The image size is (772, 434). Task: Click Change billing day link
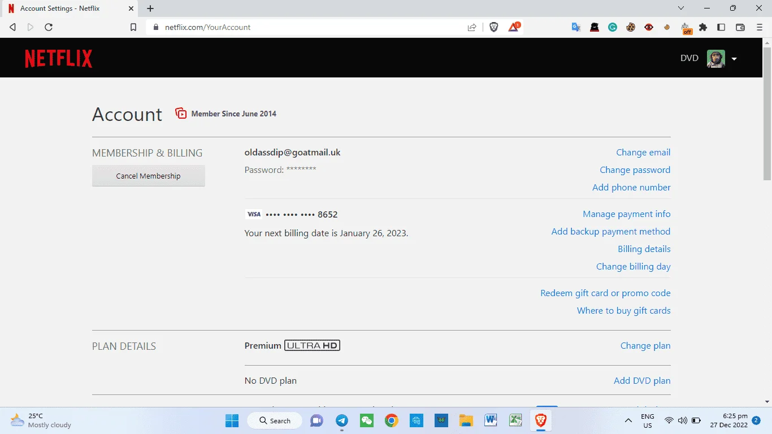(x=634, y=267)
